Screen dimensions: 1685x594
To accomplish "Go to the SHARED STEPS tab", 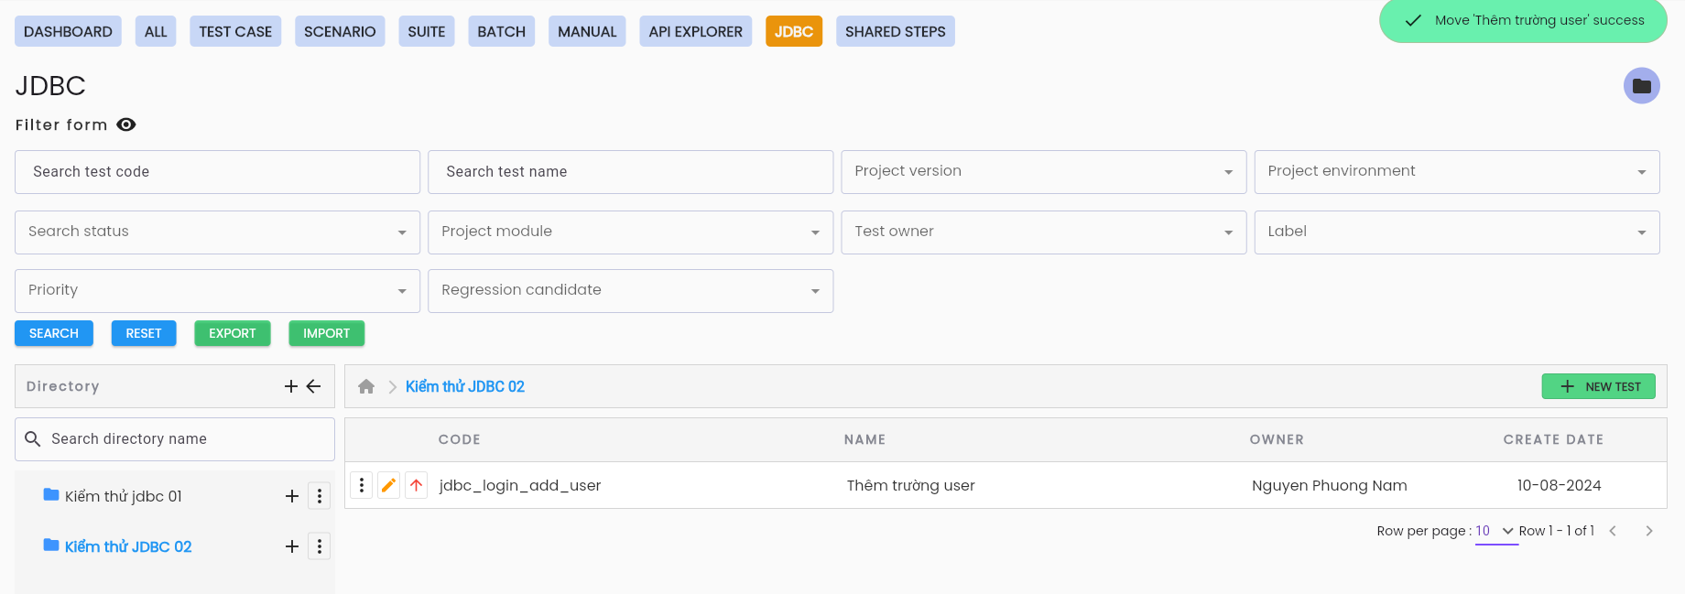I will [x=896, y=31].
